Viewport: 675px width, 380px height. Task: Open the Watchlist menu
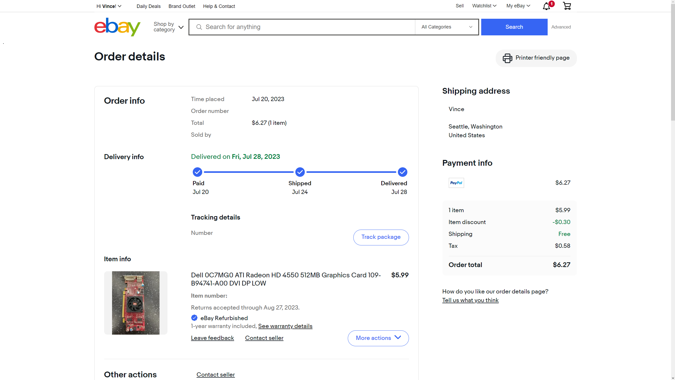point(484,6)
